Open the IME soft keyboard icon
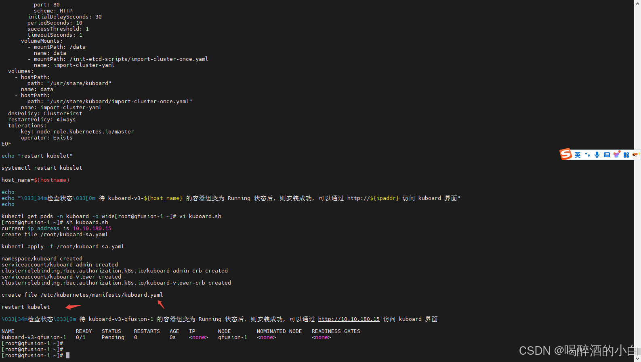 coord(607,155)
